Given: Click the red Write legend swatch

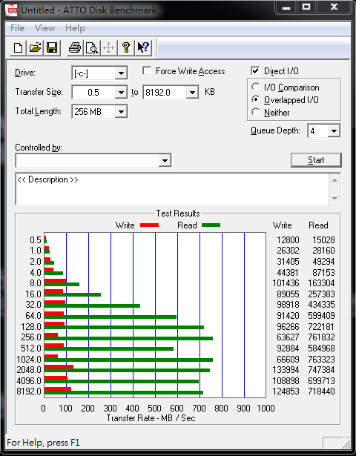Looking at the screenshot, I should 150,225.
